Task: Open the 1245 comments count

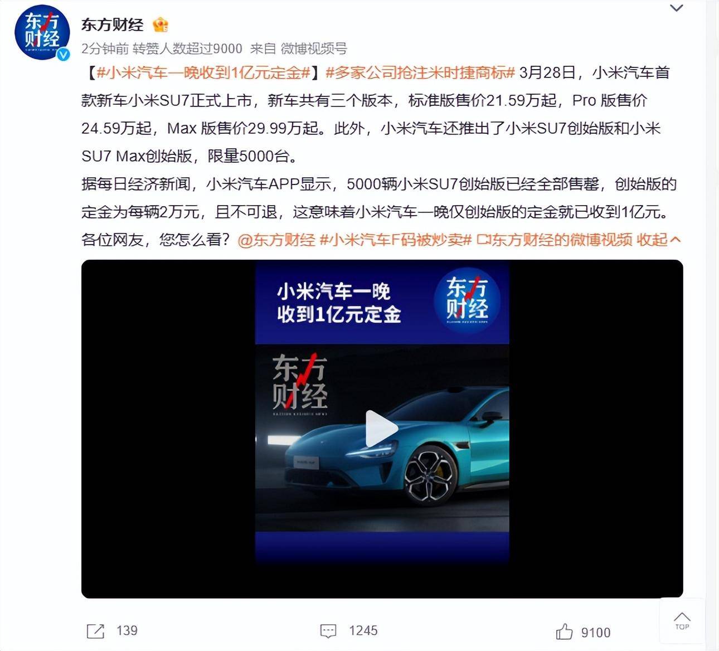Action: (363, 631)
